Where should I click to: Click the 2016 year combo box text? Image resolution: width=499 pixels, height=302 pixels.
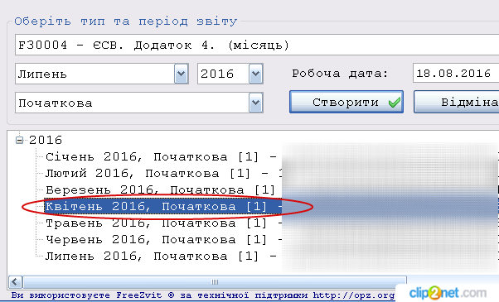(217, 74)
